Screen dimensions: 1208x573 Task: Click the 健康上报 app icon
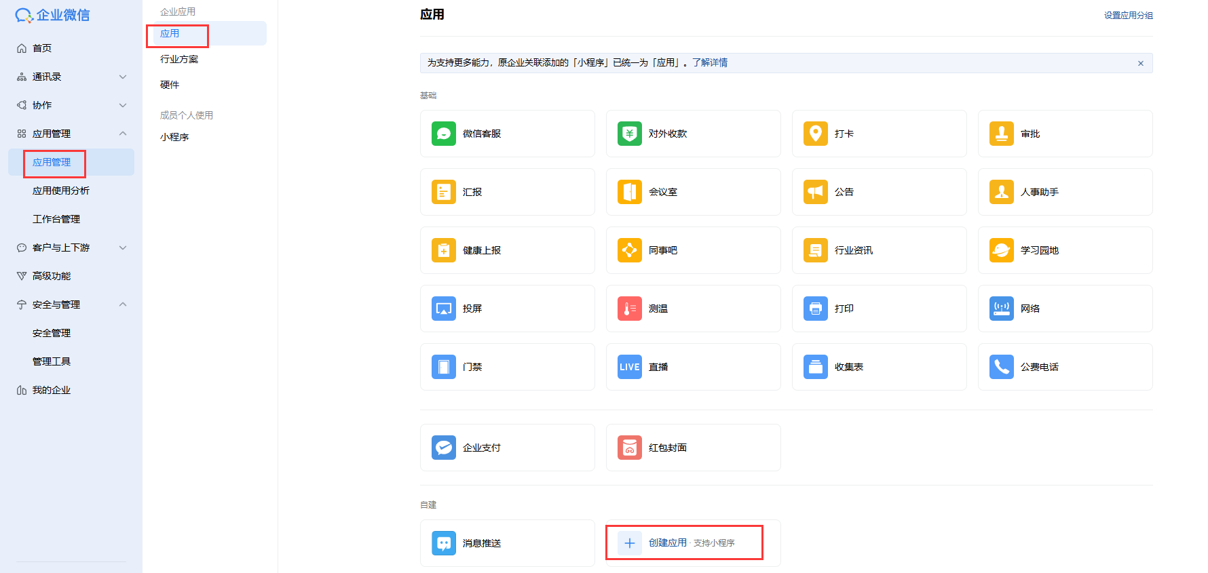pos(444,250)
